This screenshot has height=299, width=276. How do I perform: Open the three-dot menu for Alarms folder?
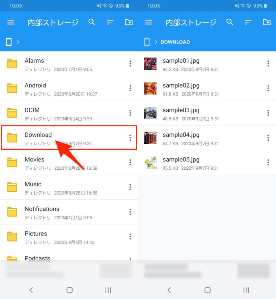coord(130,63)
